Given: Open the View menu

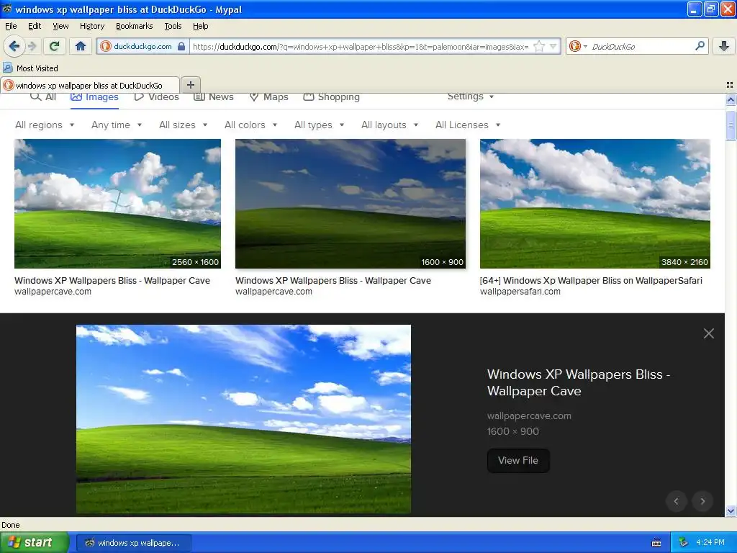Looking at the screenshot, I should click(x=60, y=26).
